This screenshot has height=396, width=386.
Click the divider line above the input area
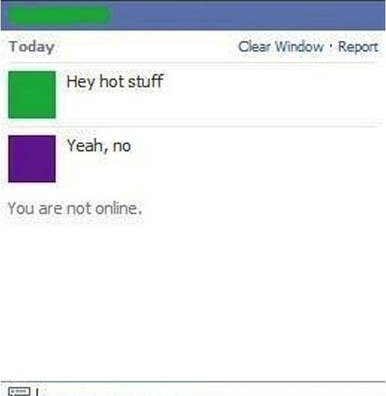click(x=193, y=381)
